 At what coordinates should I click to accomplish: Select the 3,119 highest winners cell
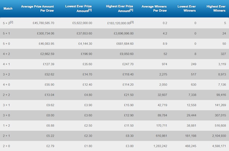click(x=222, y=64)
